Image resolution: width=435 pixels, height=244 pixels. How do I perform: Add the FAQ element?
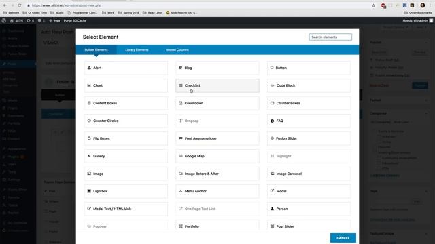point(309,121)
